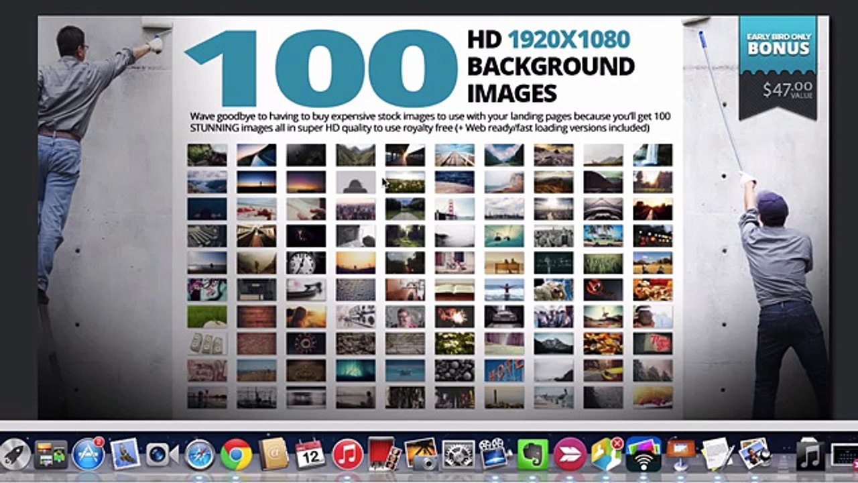Select the park bench thumbnail
The image size is (858, 483).
coord(504,262)
